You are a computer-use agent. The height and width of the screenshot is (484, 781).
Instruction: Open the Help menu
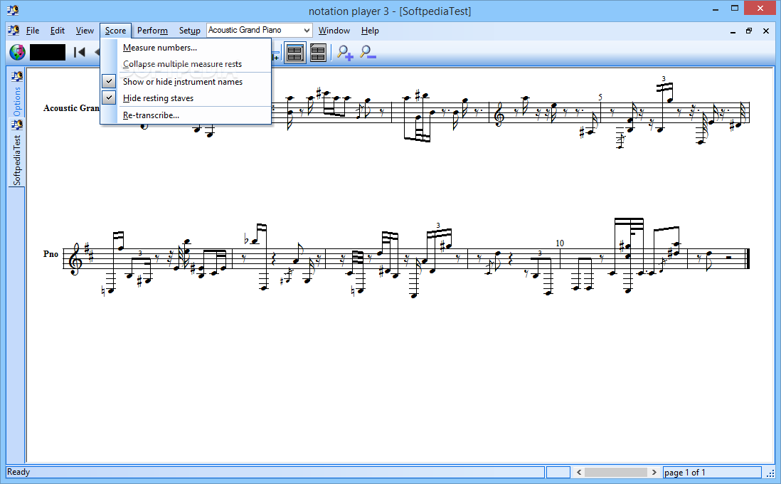pos(370,31)
